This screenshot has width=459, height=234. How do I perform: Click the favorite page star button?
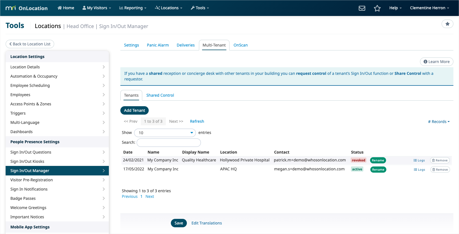[x=447, y=24]
